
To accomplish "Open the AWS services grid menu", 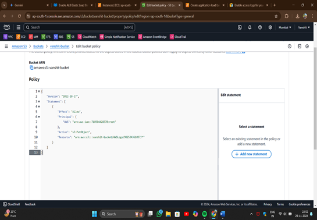I will click(19, 27).
